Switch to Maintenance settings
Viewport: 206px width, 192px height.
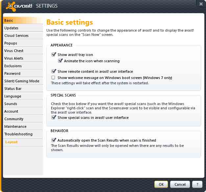click(23, 126)
